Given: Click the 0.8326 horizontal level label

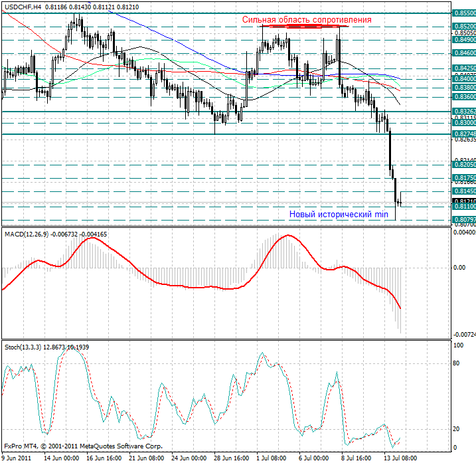Looking at the screenshot, I should 463,112.
